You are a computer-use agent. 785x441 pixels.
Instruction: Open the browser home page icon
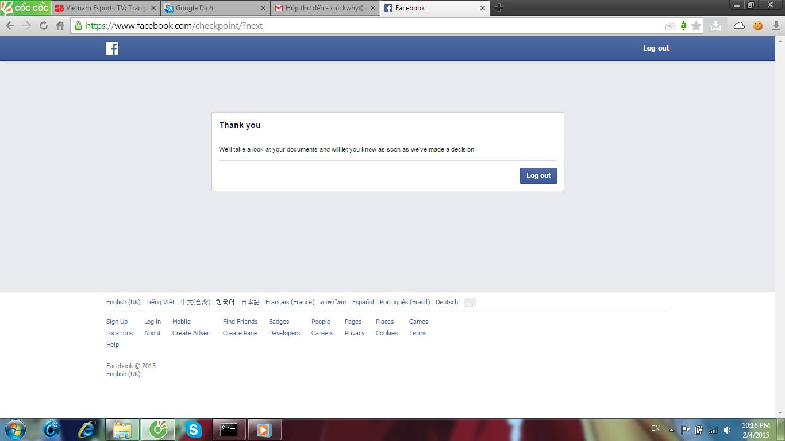(x=60, y=25)
